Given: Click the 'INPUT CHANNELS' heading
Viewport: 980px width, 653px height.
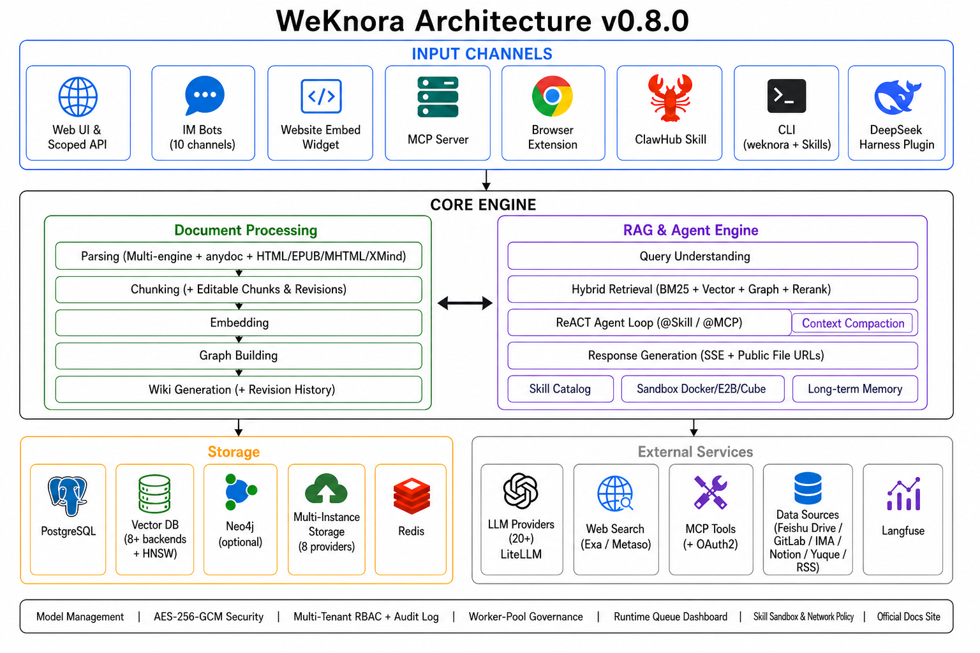Looking at the screenshot, I should tap(482, 54).
